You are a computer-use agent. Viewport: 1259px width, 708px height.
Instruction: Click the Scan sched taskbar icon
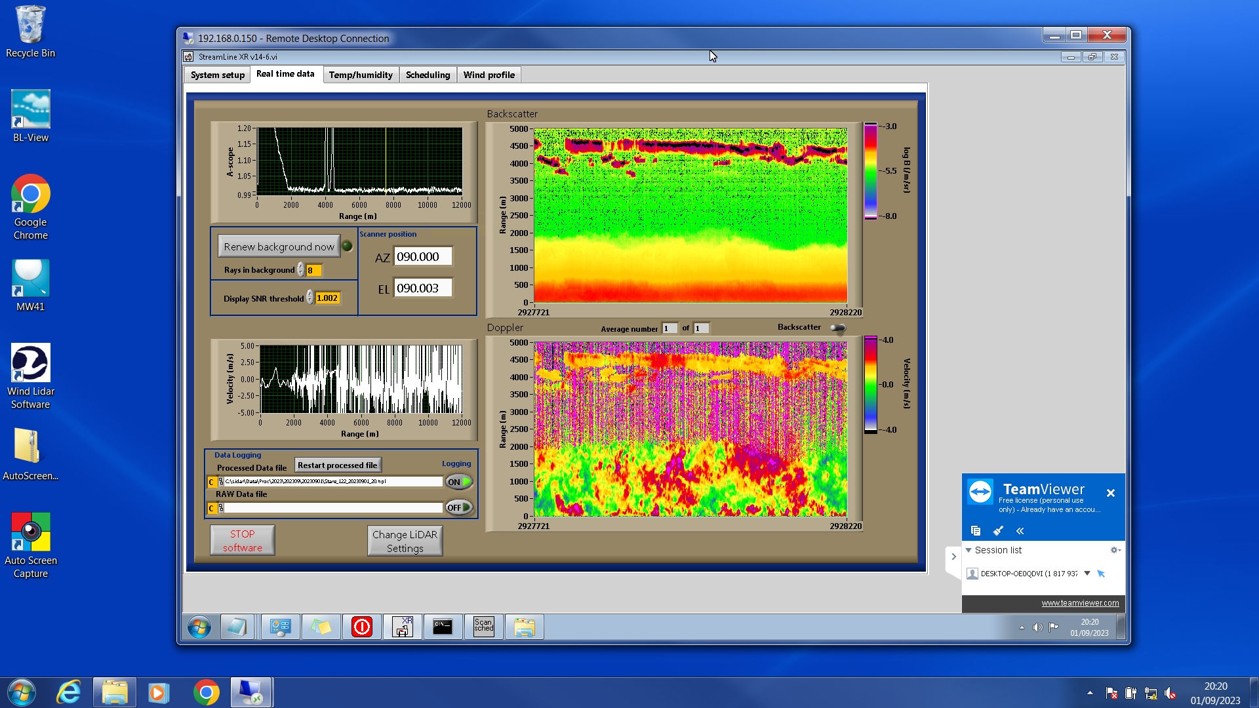click(x=483, y=627)
